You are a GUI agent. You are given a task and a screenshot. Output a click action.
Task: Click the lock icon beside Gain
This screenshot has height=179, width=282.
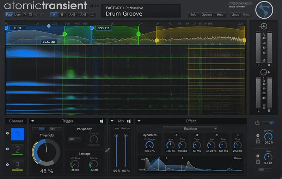click(258, 161)
